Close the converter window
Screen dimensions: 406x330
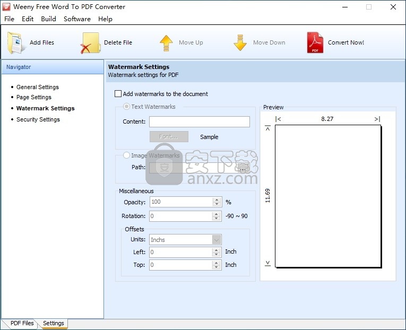tap(393, 7)
